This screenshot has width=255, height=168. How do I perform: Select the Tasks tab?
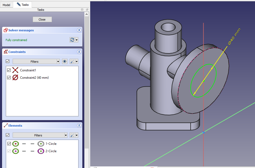pyautogui.click(x=23, y=5)
